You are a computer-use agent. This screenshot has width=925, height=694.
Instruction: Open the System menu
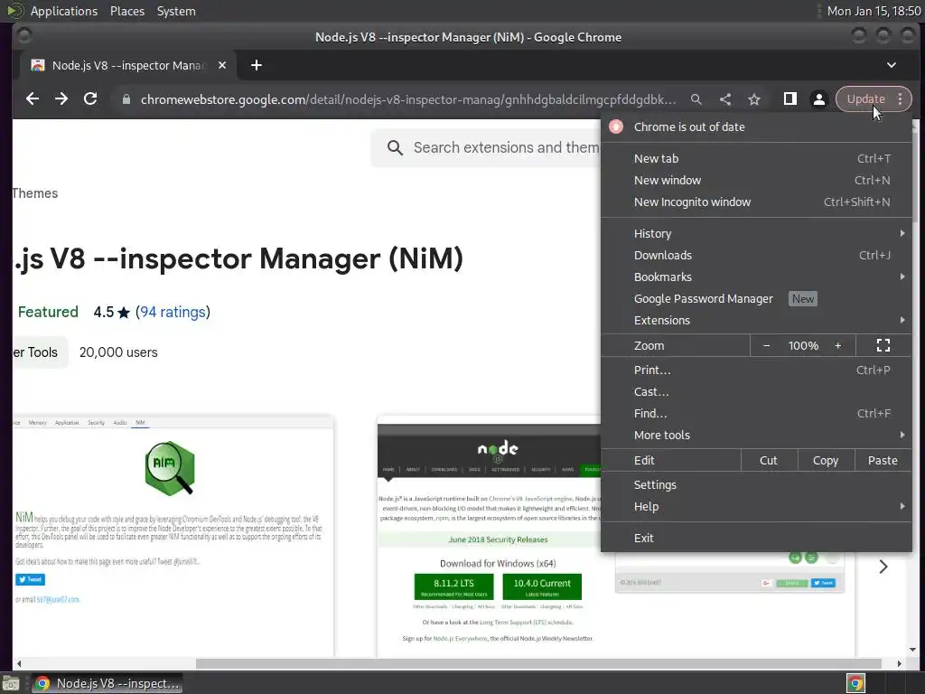(x=176, y=11)
